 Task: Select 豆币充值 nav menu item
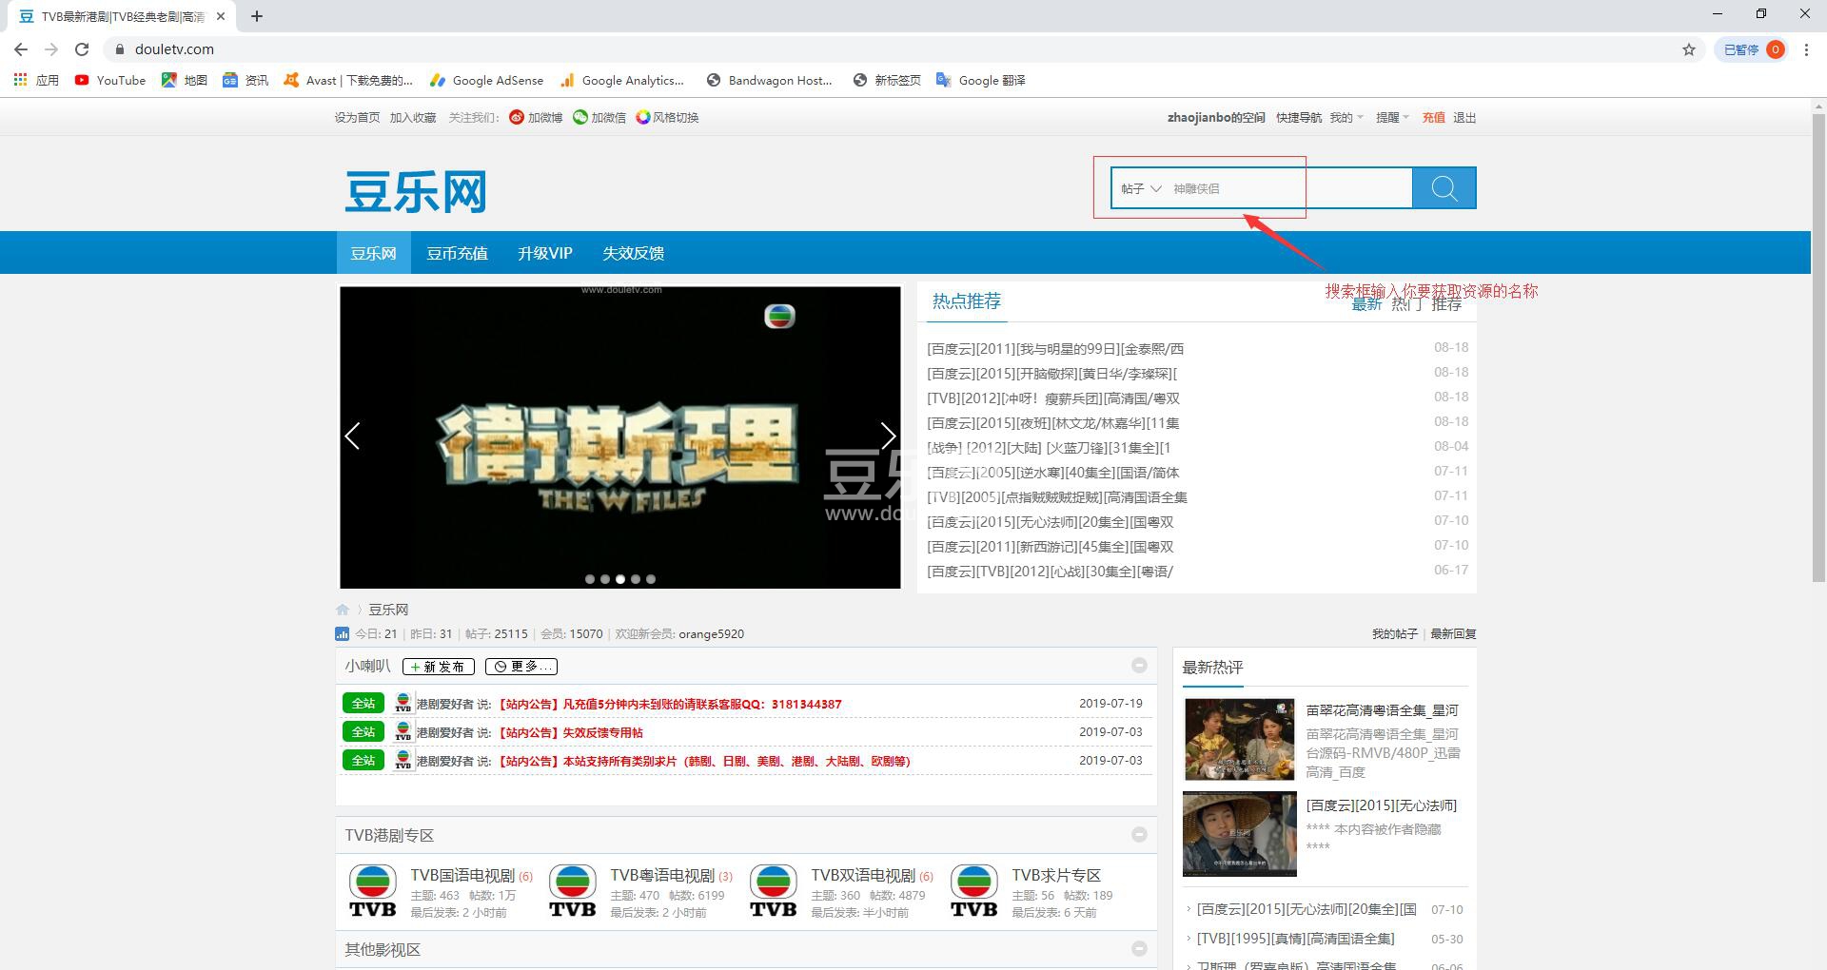tap(457, 253)
